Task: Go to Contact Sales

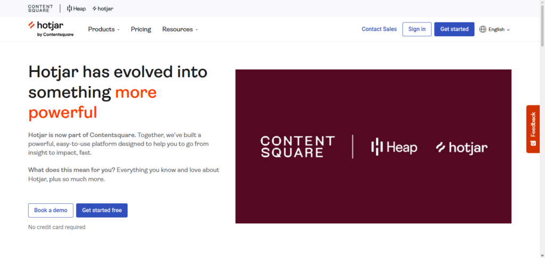Action: pos(379,29)
